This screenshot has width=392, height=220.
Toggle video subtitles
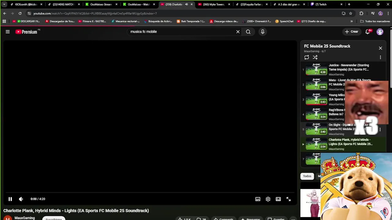click(258, 199)
